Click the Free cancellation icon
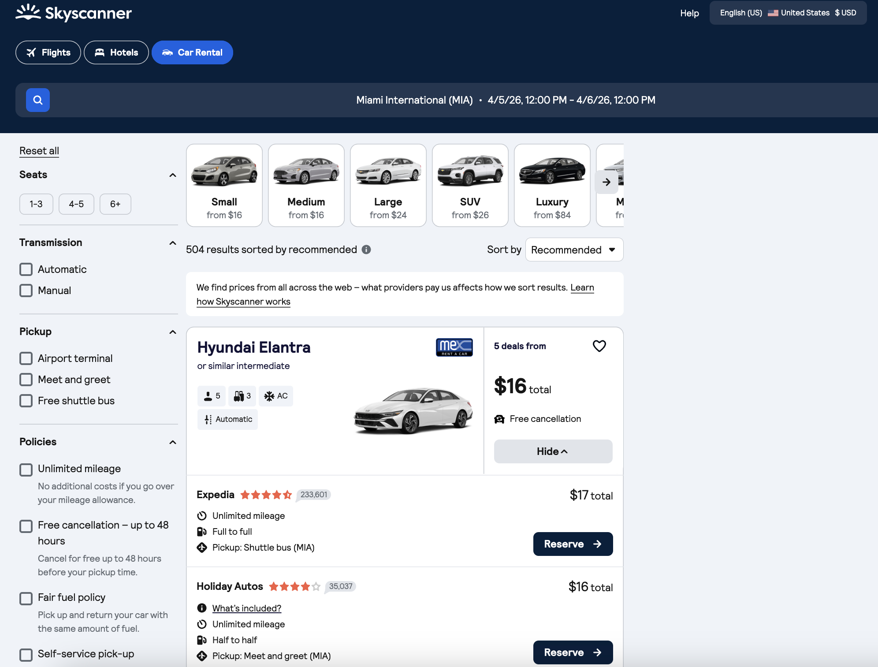This screenshot has width=878, height=667. [x=499, y=419]
